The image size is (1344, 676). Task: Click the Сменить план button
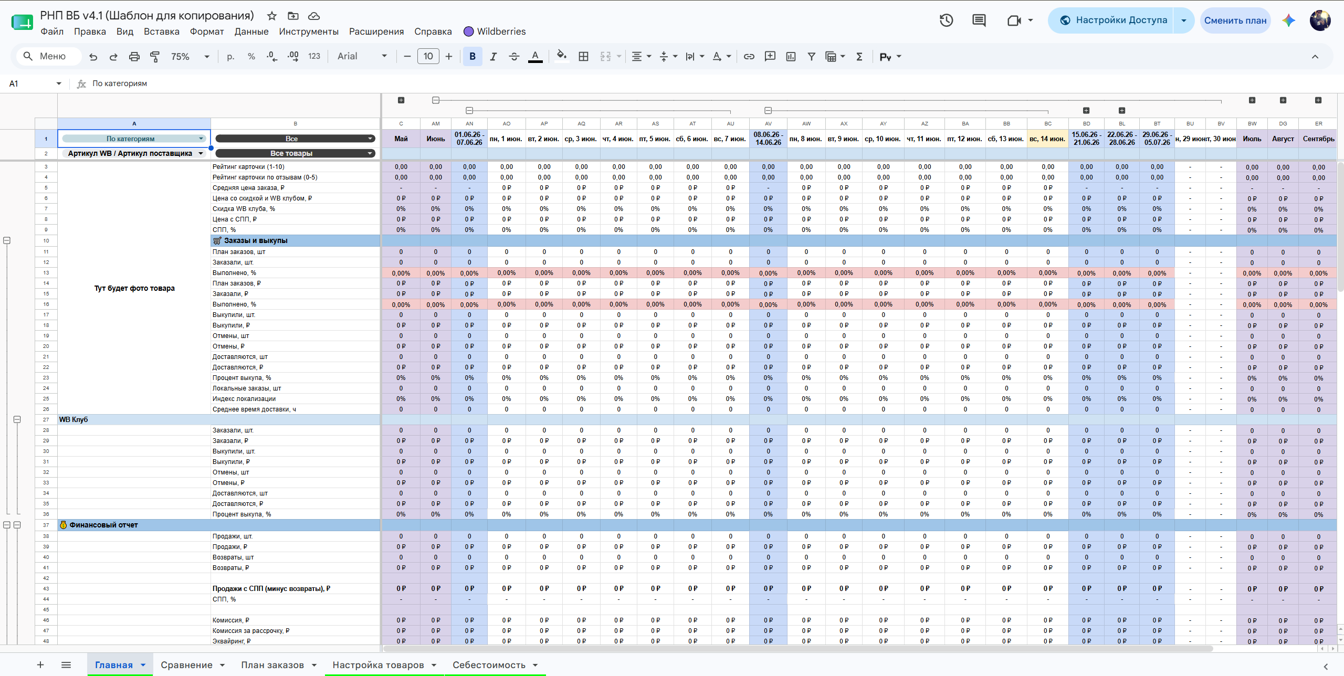[x=1235, y=20]
